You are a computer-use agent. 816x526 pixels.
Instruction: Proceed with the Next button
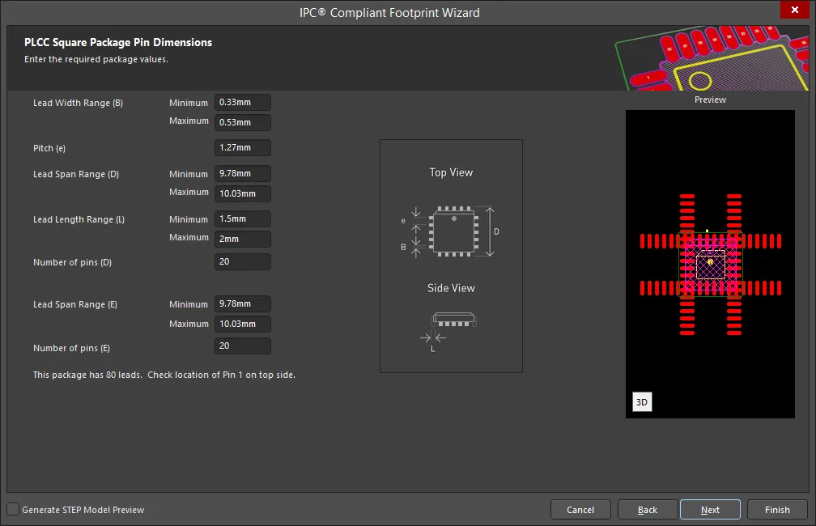[x=710, y=510]
